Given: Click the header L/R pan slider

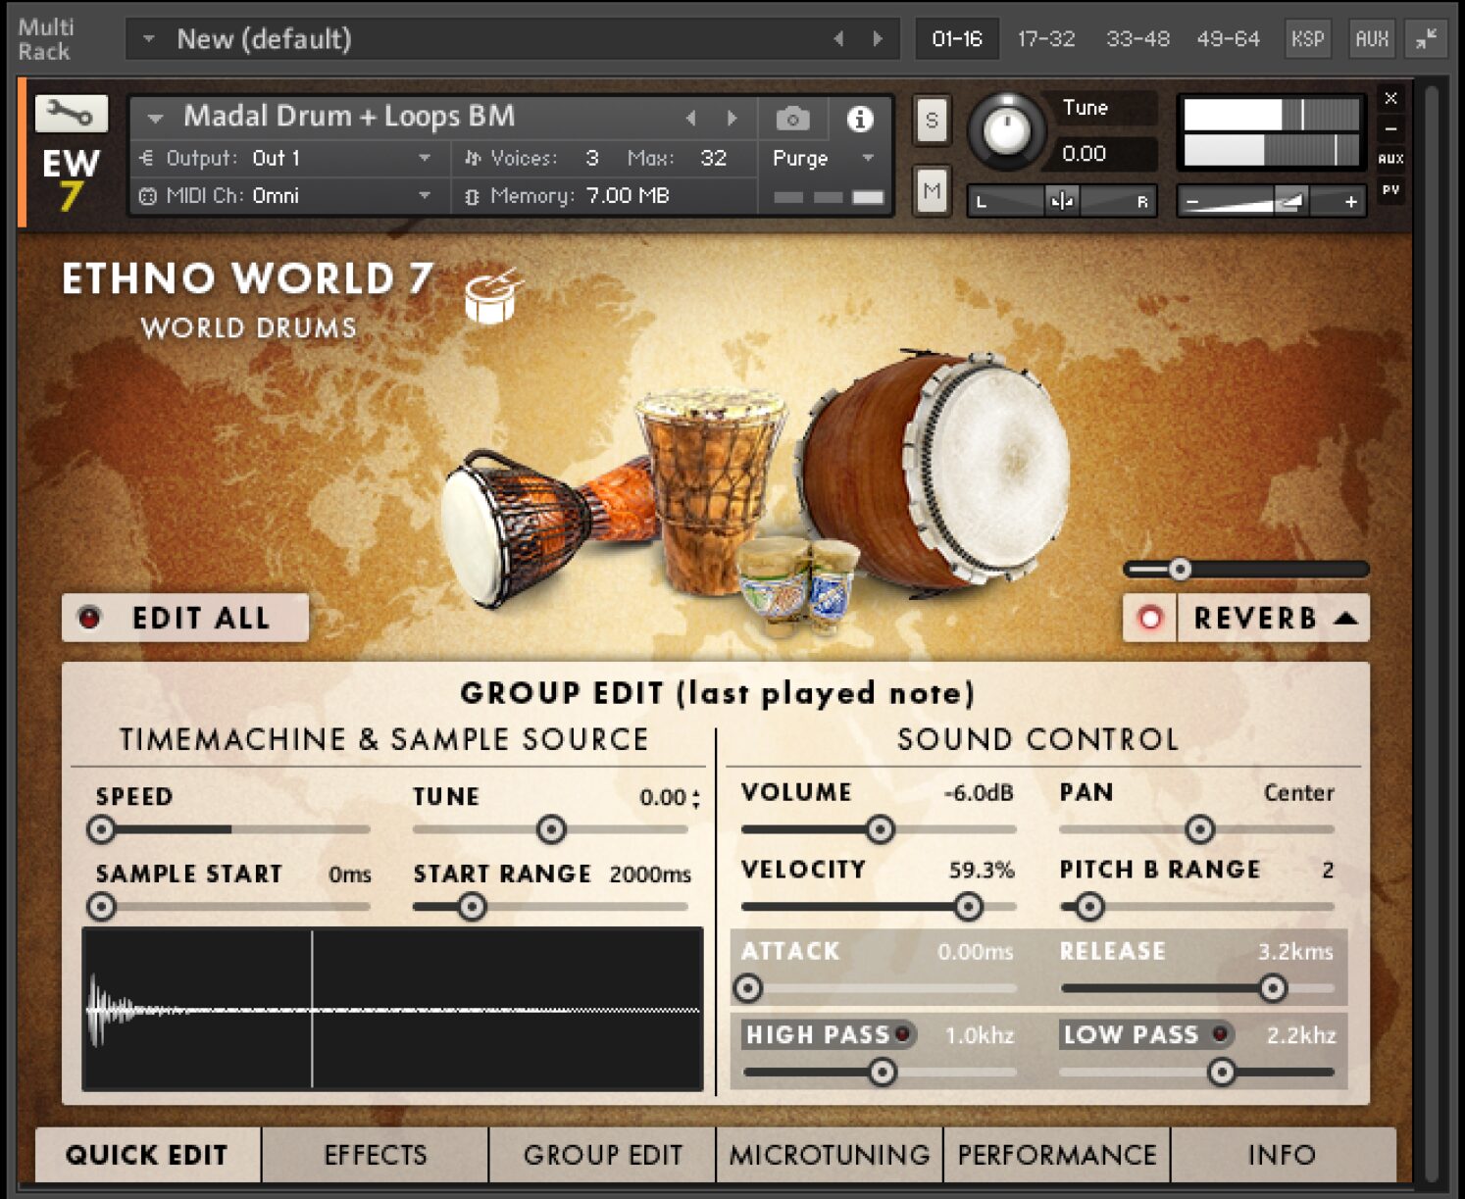Looking at the screenshot, I should [1062, 201].
